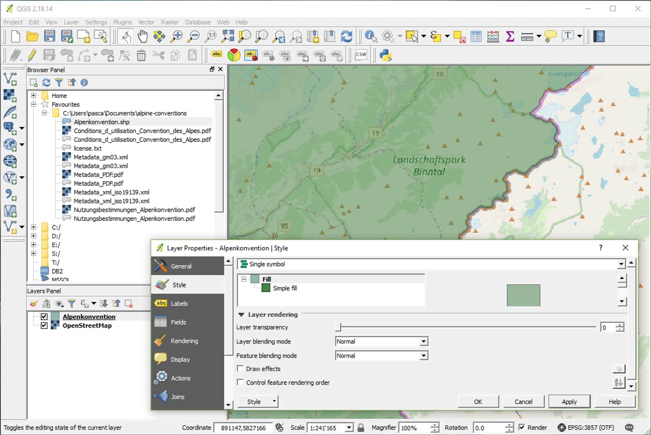This screenshot has height=435, width=651.
Task: Open the Python Console
Action: click(385, 55)
